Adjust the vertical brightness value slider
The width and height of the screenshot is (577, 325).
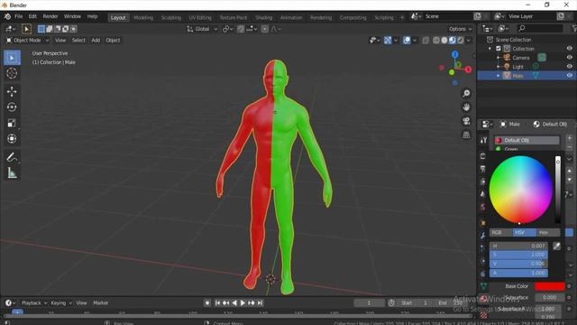[558, 190]
